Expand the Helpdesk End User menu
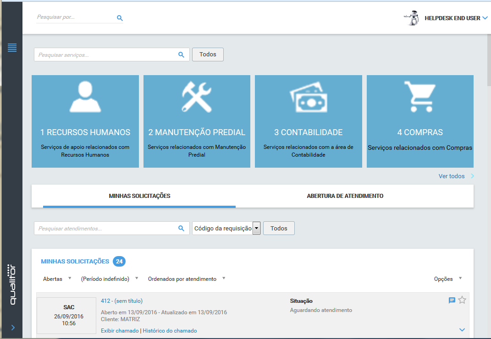 click(x=485, y=18)
